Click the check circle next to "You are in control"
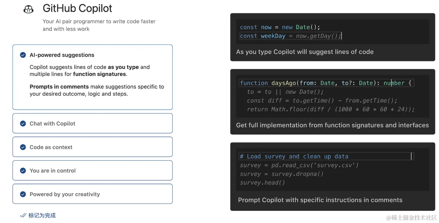The height and width of the screenshot is (223, 439). pyautogui.click(x=23, y=171)
